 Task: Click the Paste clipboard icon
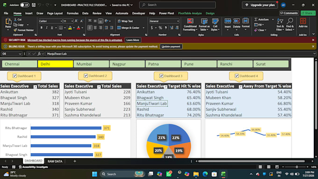[8, 21]
